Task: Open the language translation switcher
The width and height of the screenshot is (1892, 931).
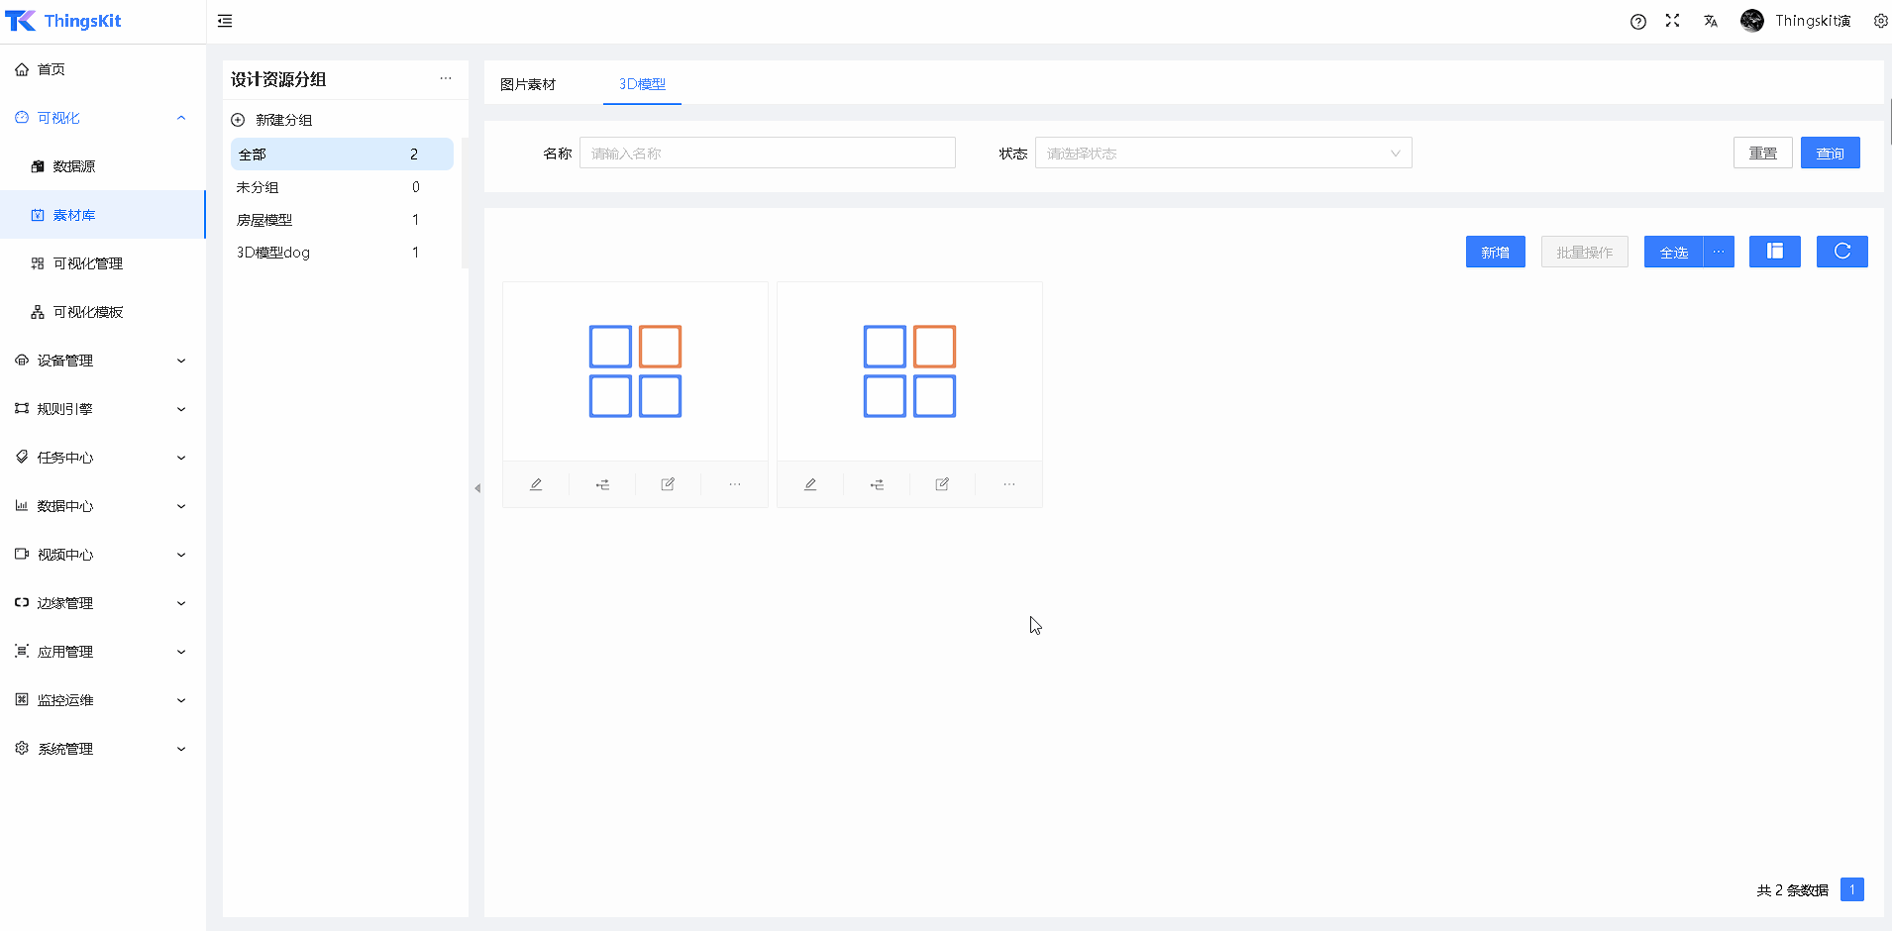Action: [x=1711, y=21]
